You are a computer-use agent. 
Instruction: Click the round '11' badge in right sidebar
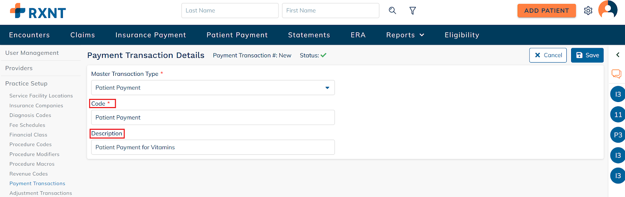[618, 115]
